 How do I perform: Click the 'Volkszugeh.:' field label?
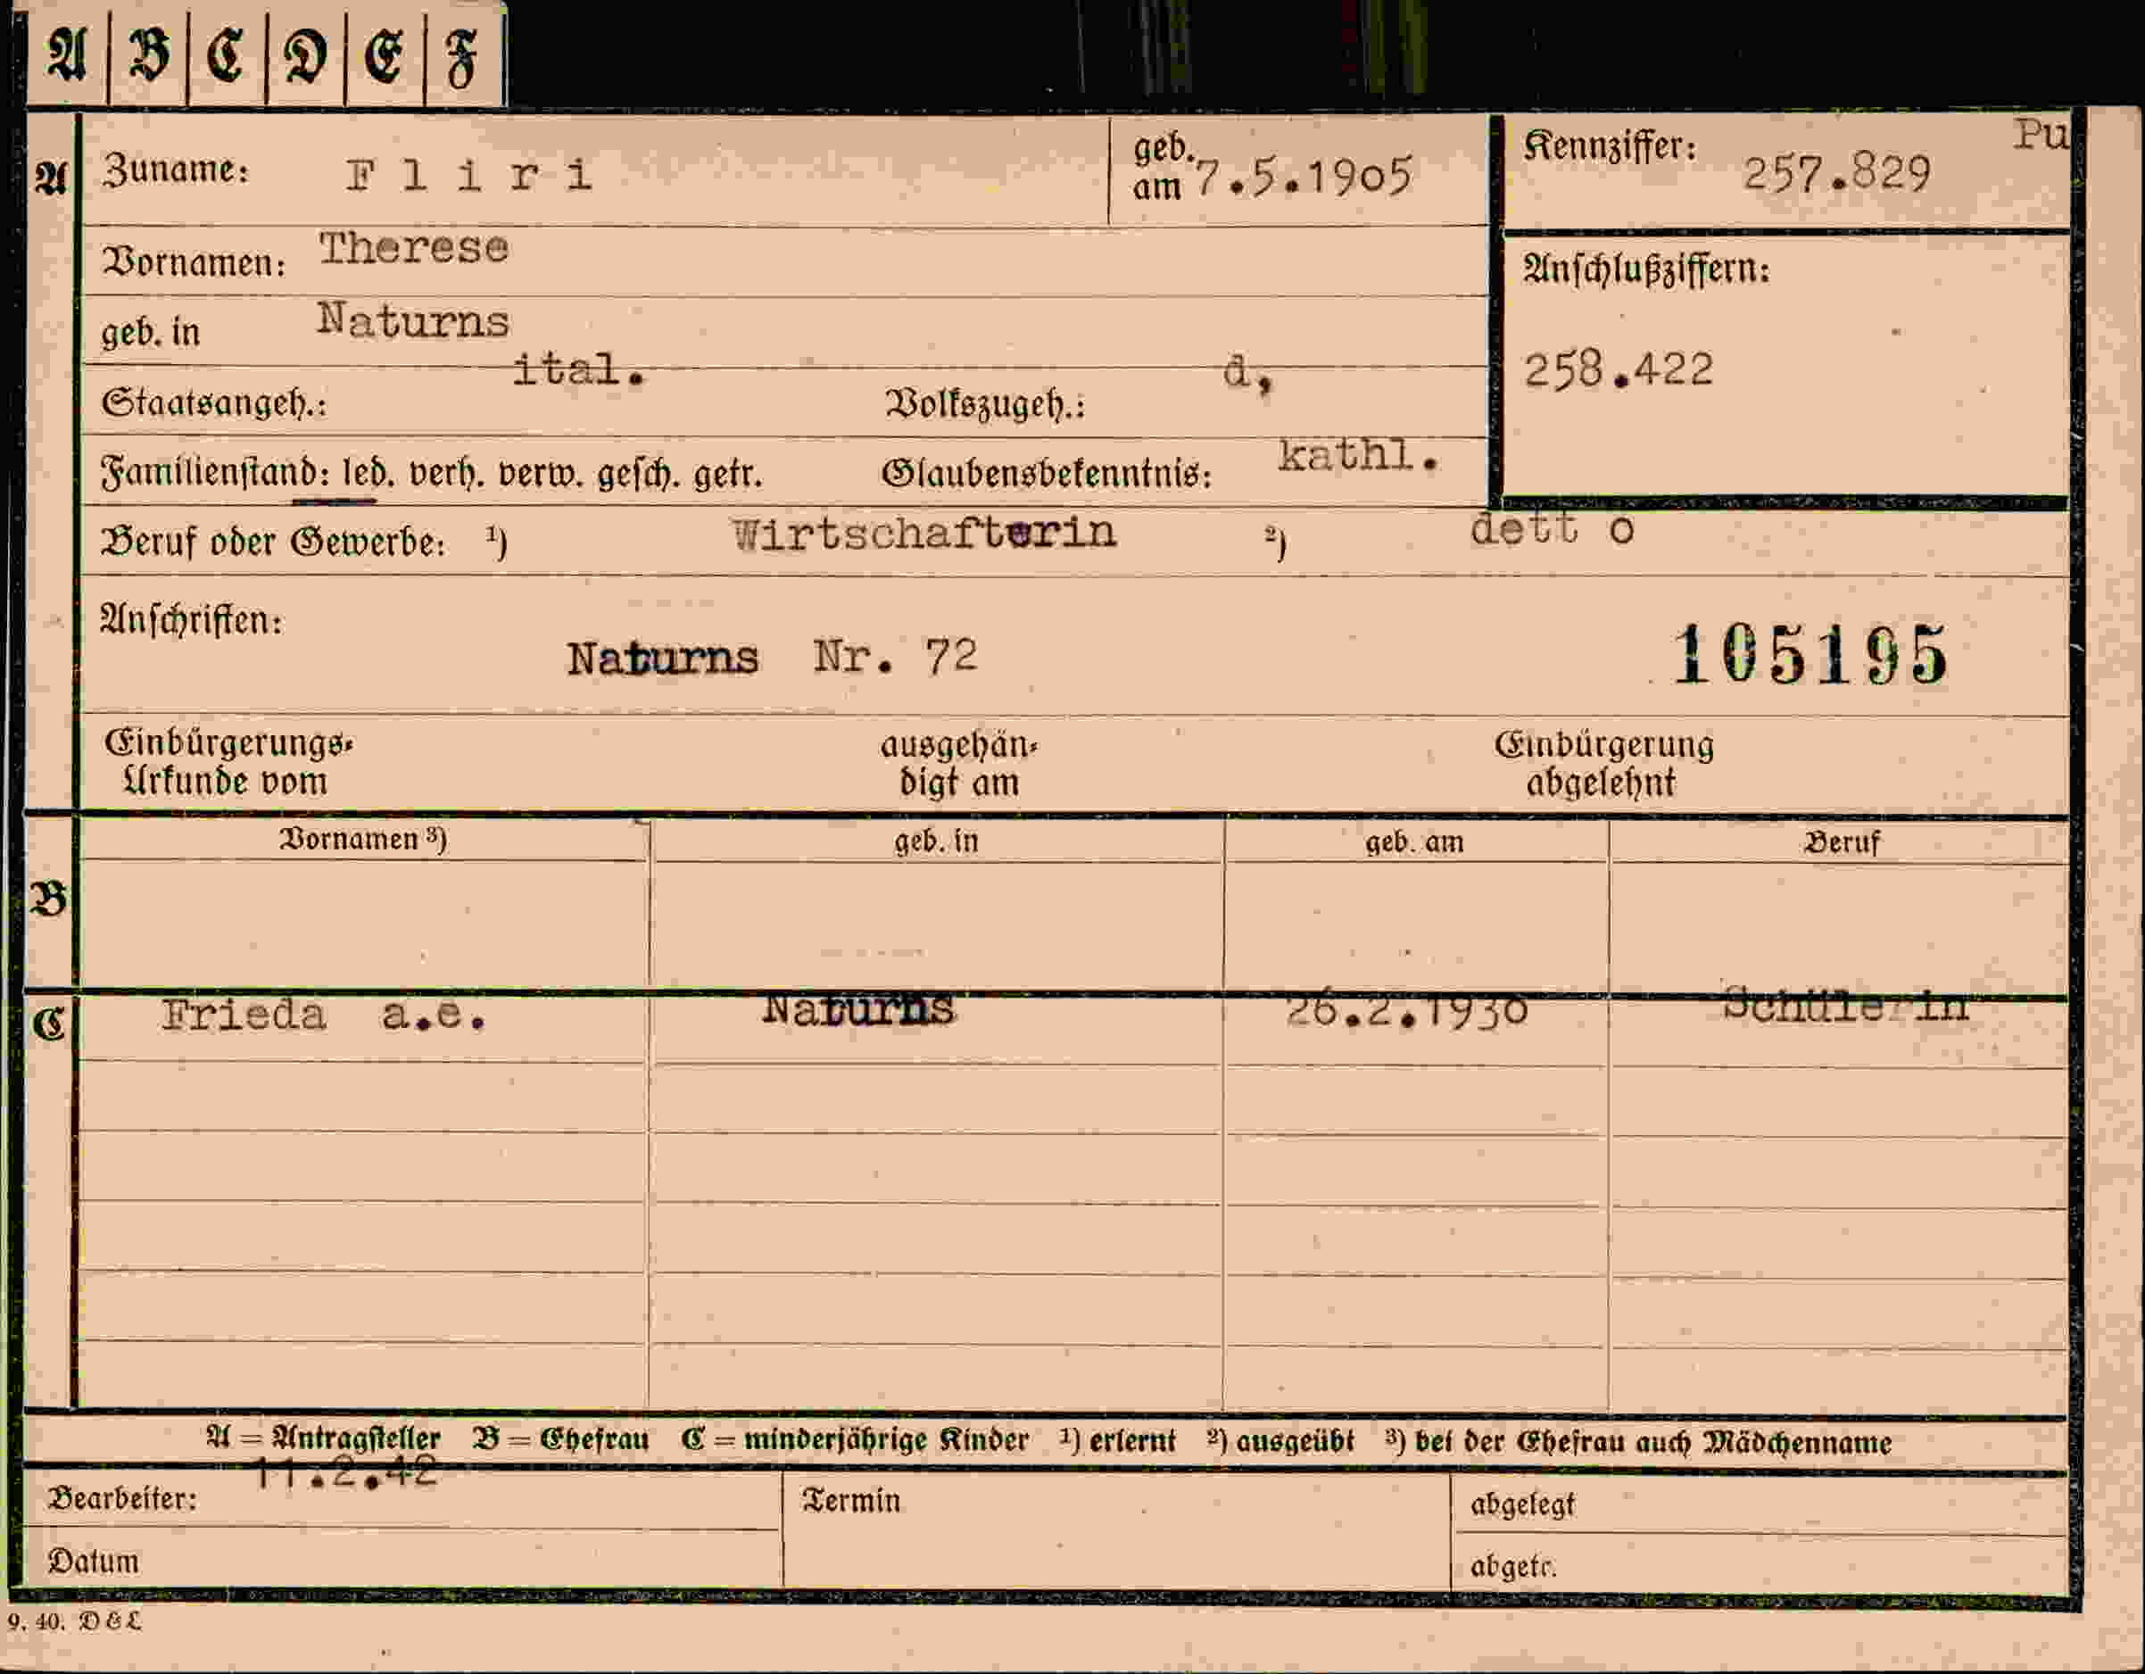tap(986, 403)
